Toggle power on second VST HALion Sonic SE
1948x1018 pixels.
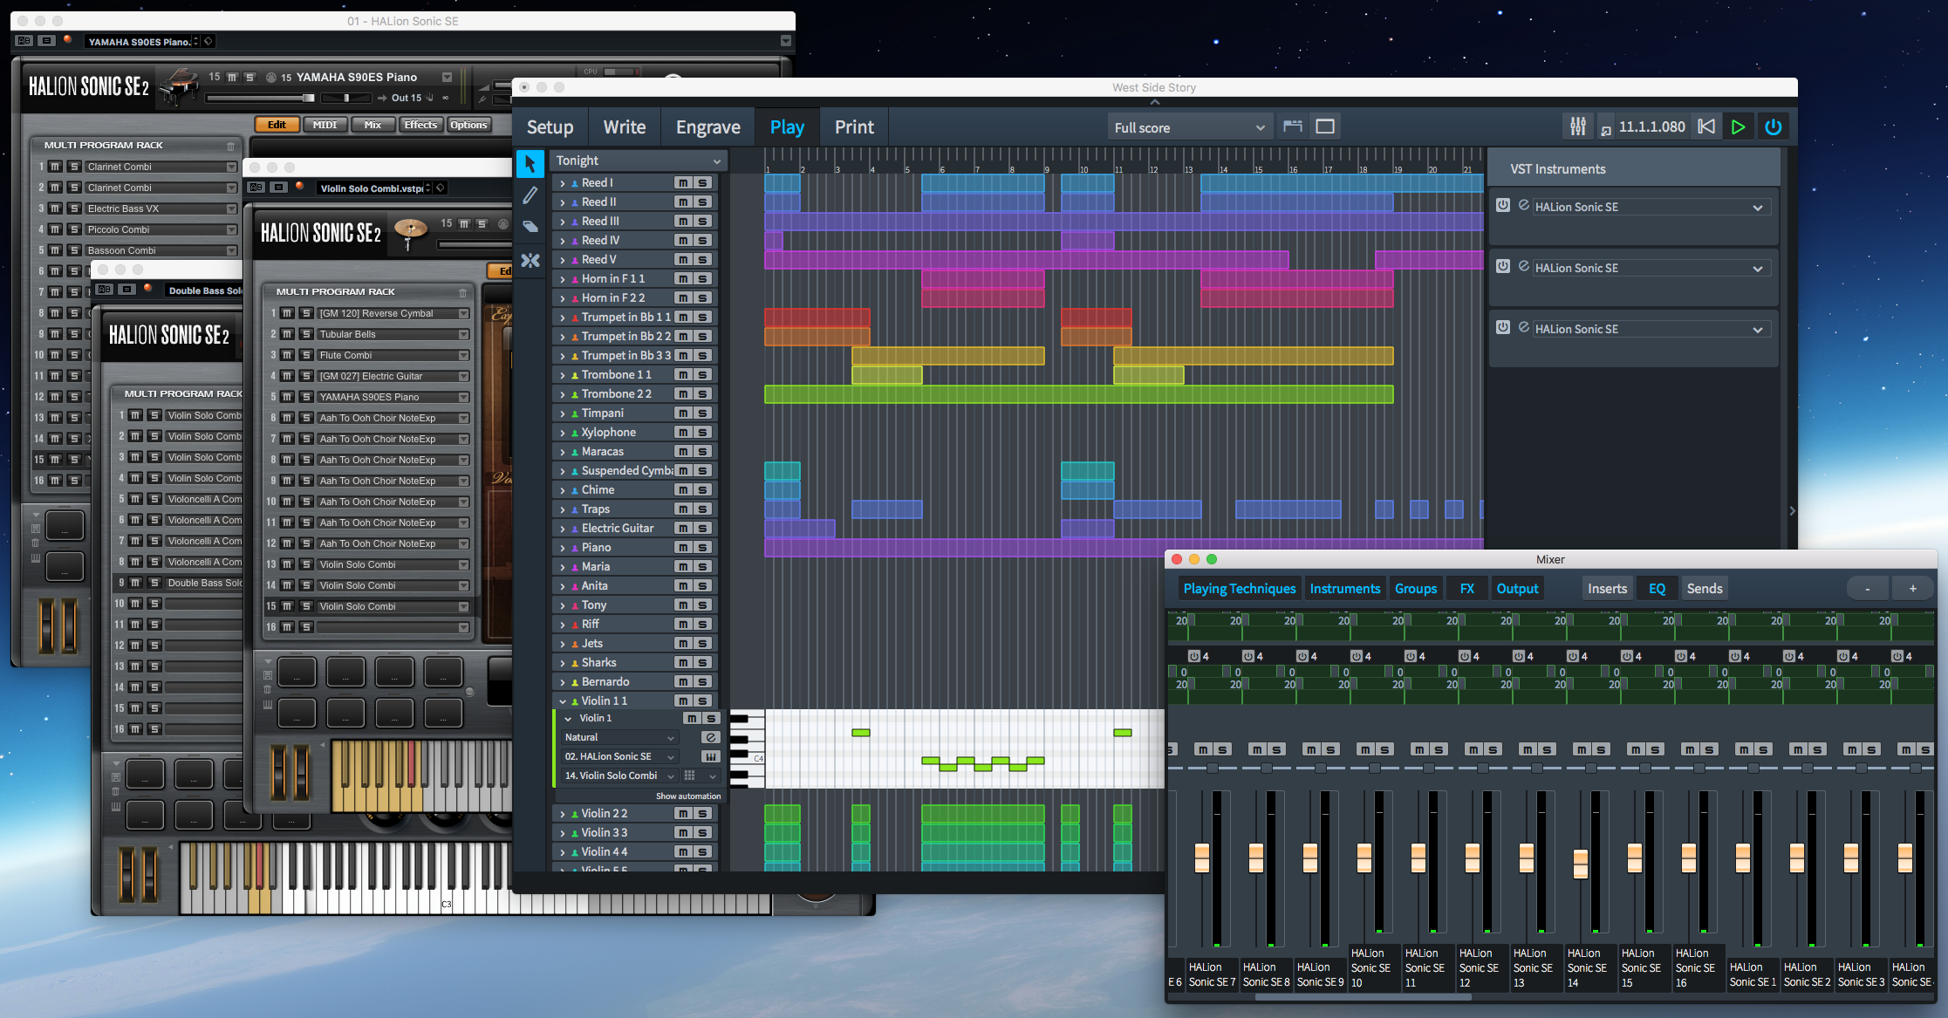(x=1503, y=267)
